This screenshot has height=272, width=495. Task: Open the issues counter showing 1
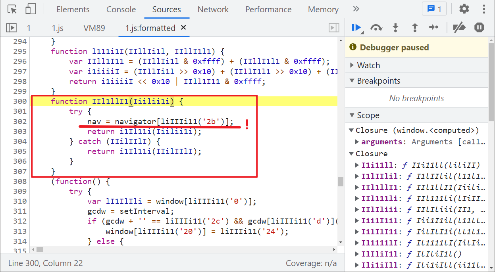[x=434, y=9]
